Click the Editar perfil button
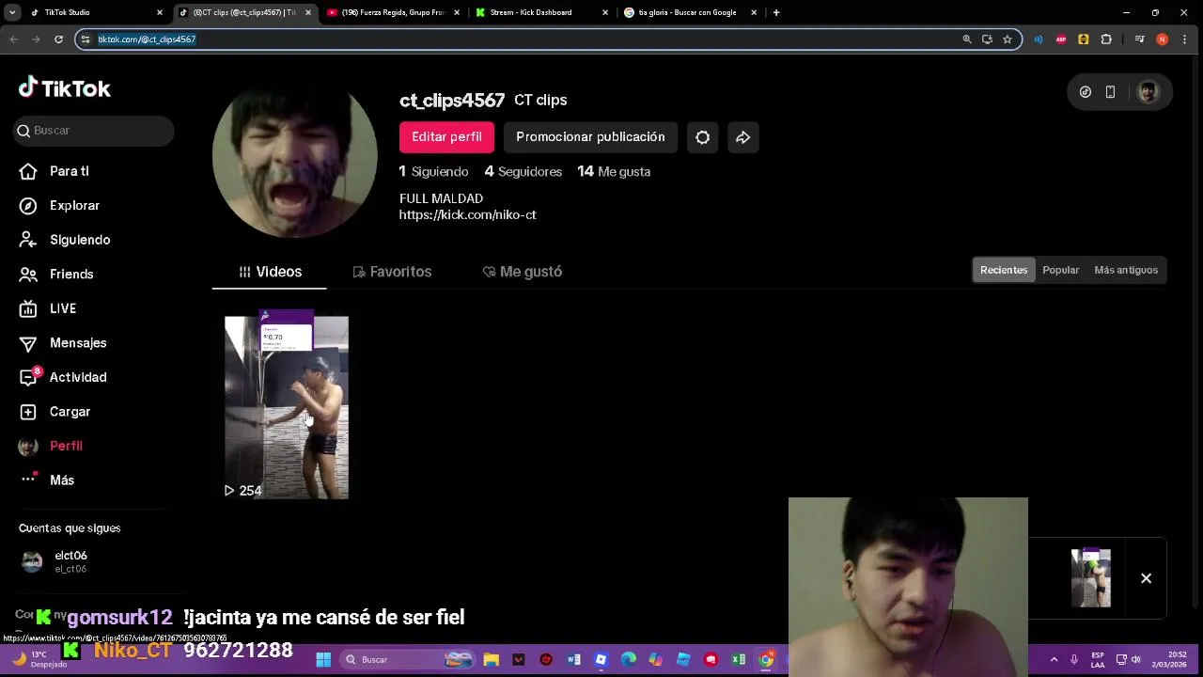Viewport: 1203px width, 677px height. tap(446, 137)
